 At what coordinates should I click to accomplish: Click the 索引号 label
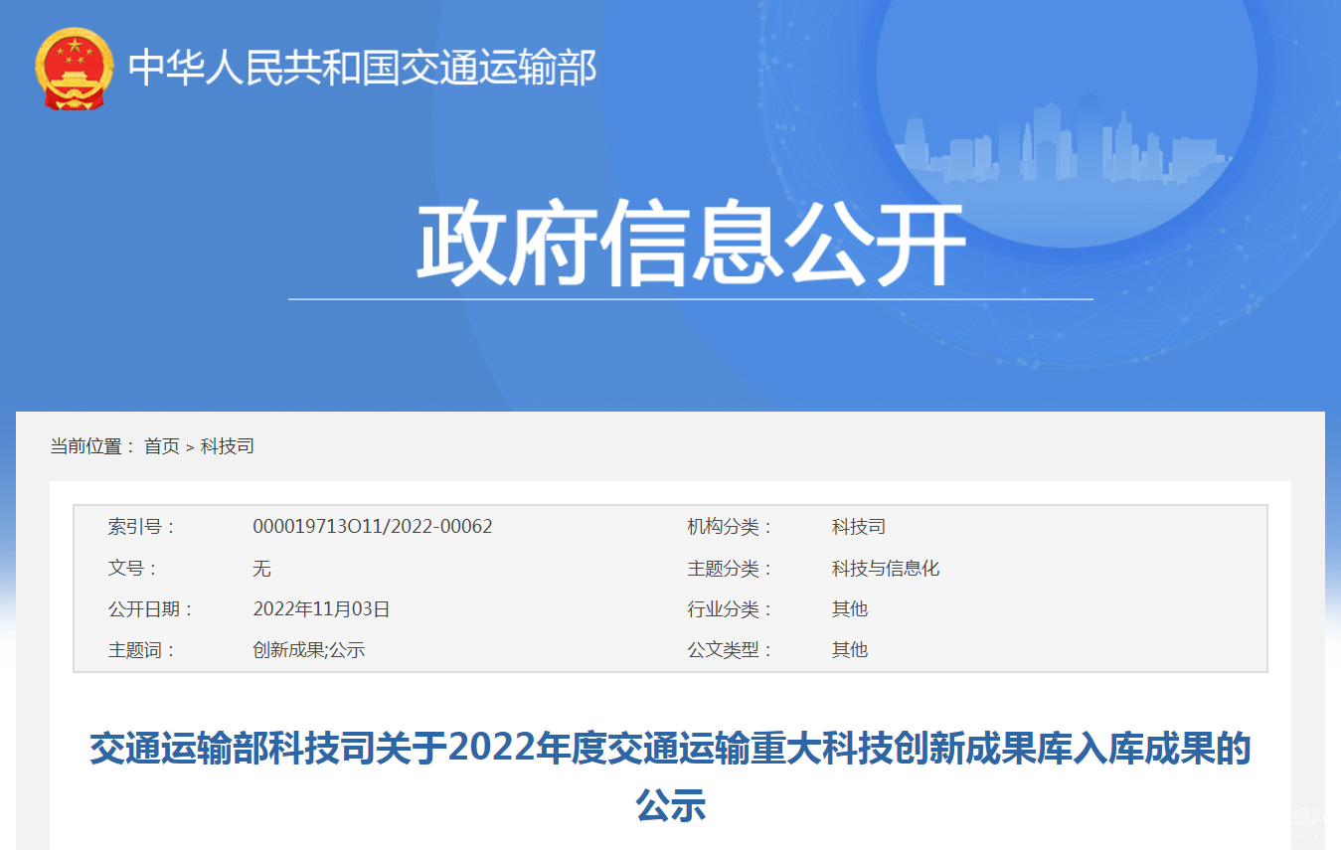(x=141, y=527)
